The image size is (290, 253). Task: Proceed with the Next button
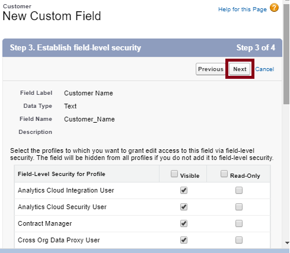point(240,69)
